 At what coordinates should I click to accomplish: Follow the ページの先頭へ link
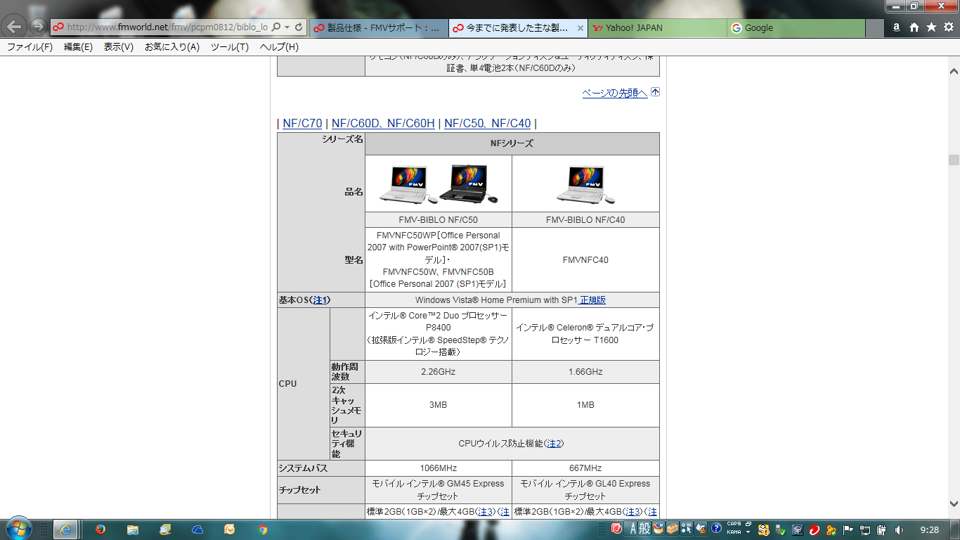615,93
